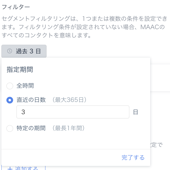The height and width of the screenshot is (170, 170).
Task: Select the 全時間 radio button
Action: pyautogui.click(x=10, y=86)
